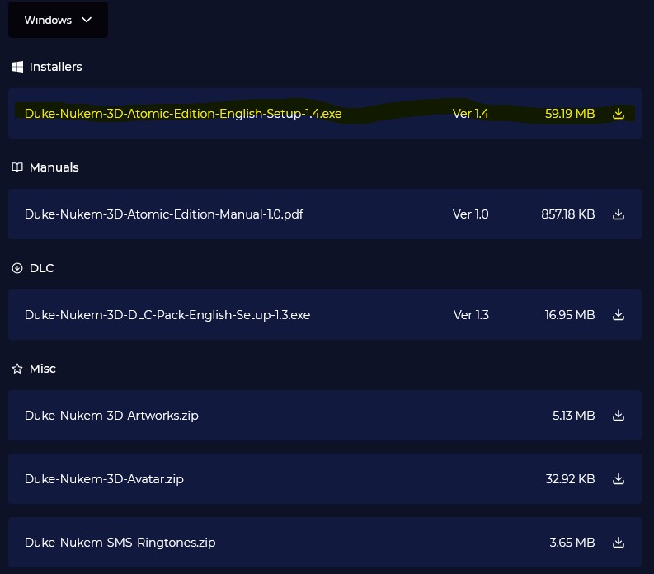Screen dimensions: 654x574
Task: Click the Manuals section heading
Action: [54, 167]
